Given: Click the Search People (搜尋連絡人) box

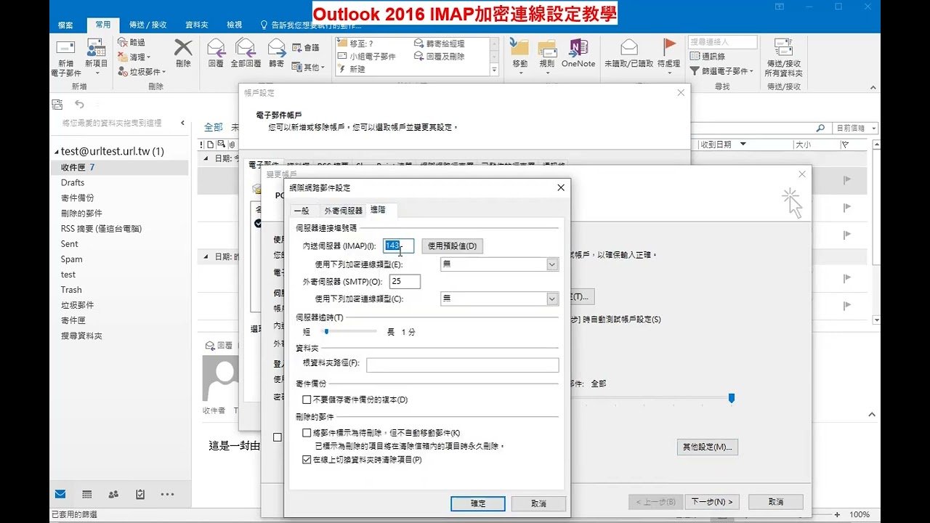Looking at the screenshot, I should (722, 42).
